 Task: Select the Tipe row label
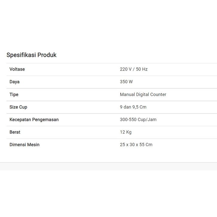point(14,94)
